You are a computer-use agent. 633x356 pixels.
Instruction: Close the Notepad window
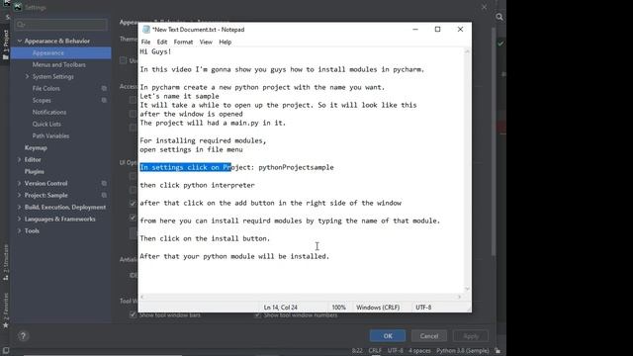click(460, 29)
